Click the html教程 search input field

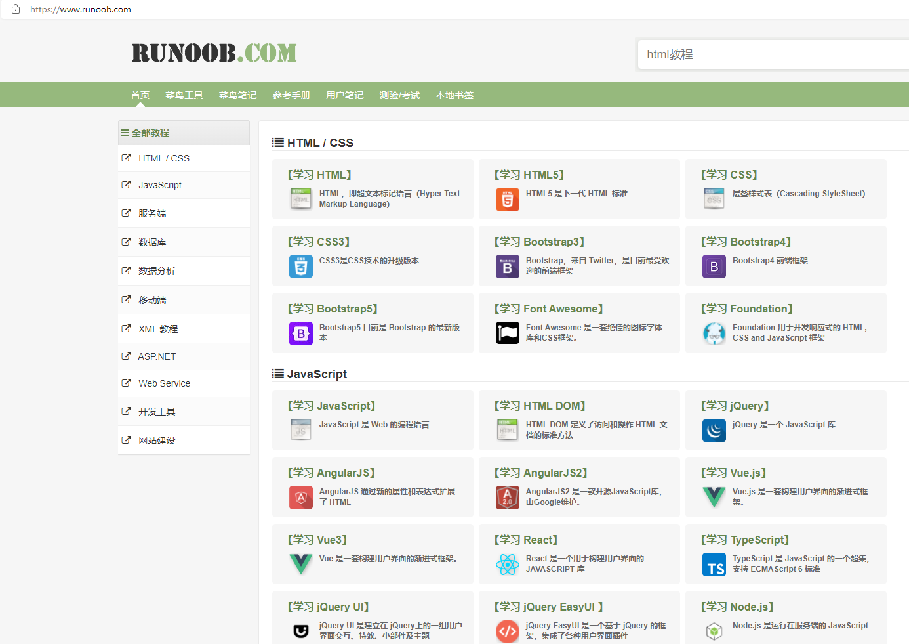point(773,54)
